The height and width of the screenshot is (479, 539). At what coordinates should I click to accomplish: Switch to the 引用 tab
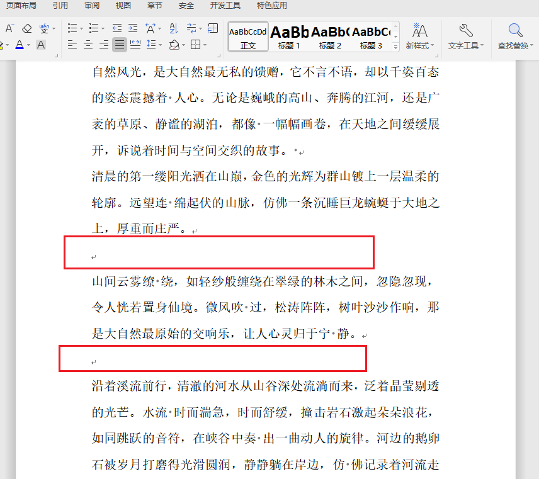(x=60, y=6)
